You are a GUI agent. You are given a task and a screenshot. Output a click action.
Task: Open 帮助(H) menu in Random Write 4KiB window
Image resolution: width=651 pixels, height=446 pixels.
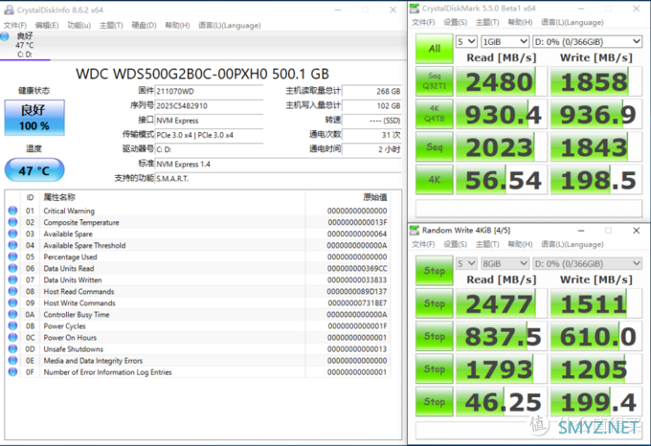pyautogui.click(x=520, y=244)
